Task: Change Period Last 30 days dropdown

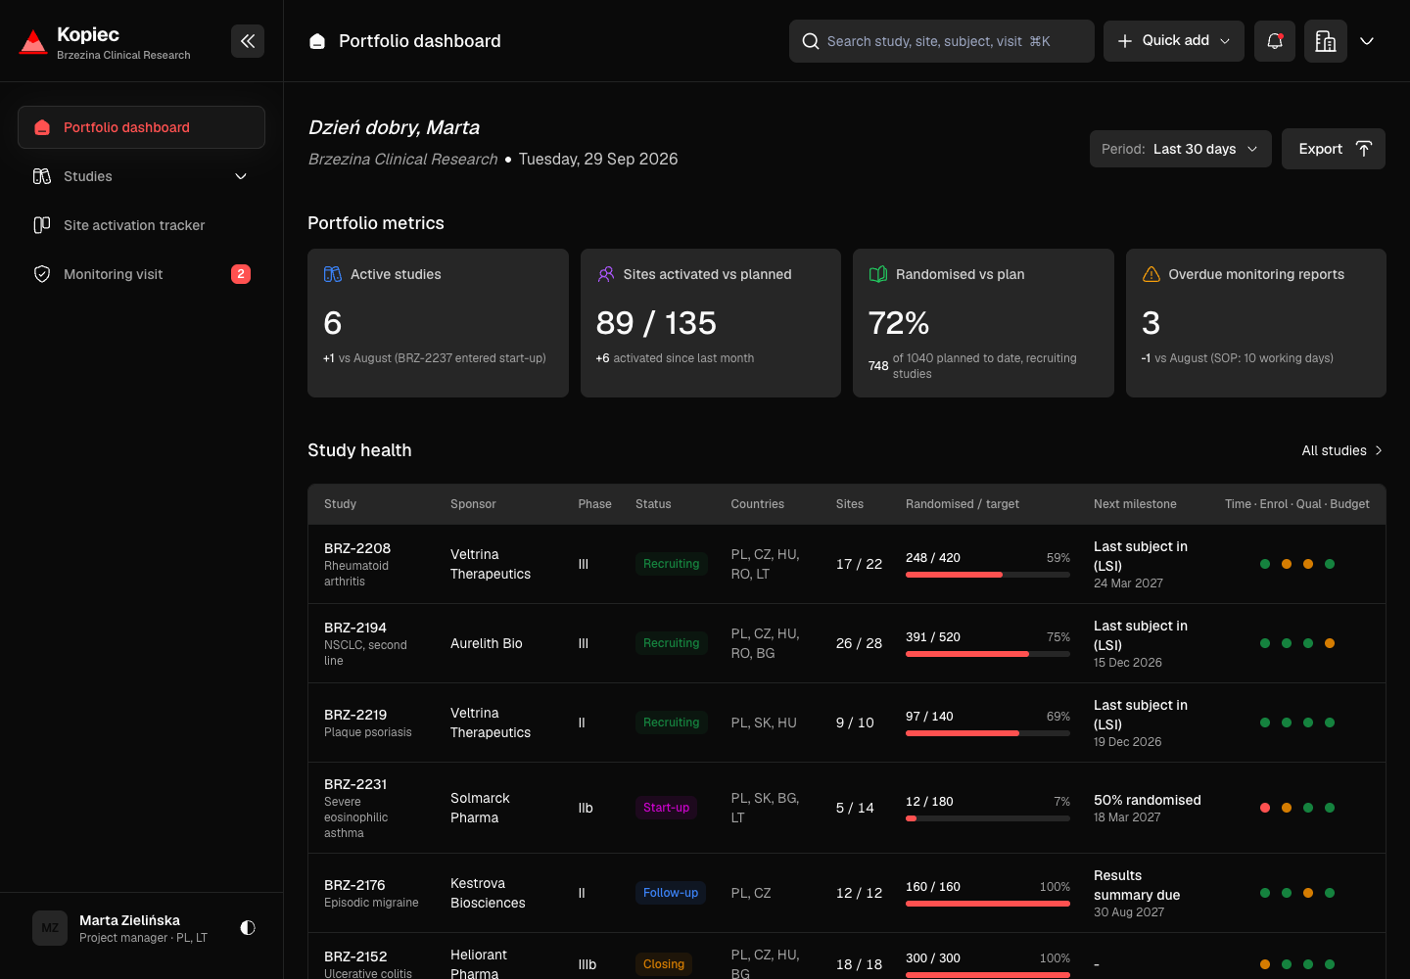Action: [1181, 149]
